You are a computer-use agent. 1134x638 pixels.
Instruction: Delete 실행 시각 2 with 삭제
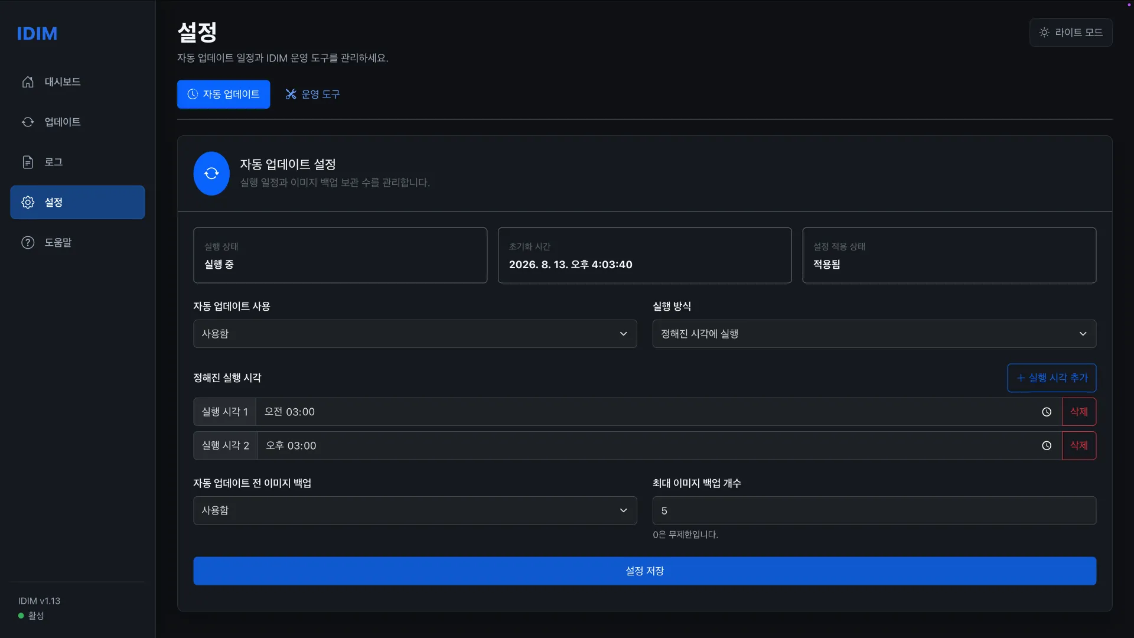[x=1079, y=446]
